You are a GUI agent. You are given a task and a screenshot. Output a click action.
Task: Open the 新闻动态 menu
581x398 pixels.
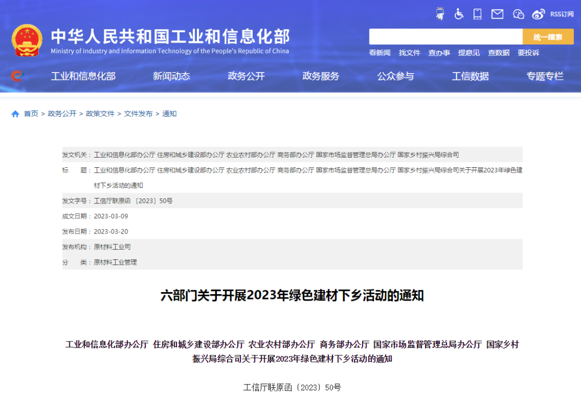click(x=171, y=76)
